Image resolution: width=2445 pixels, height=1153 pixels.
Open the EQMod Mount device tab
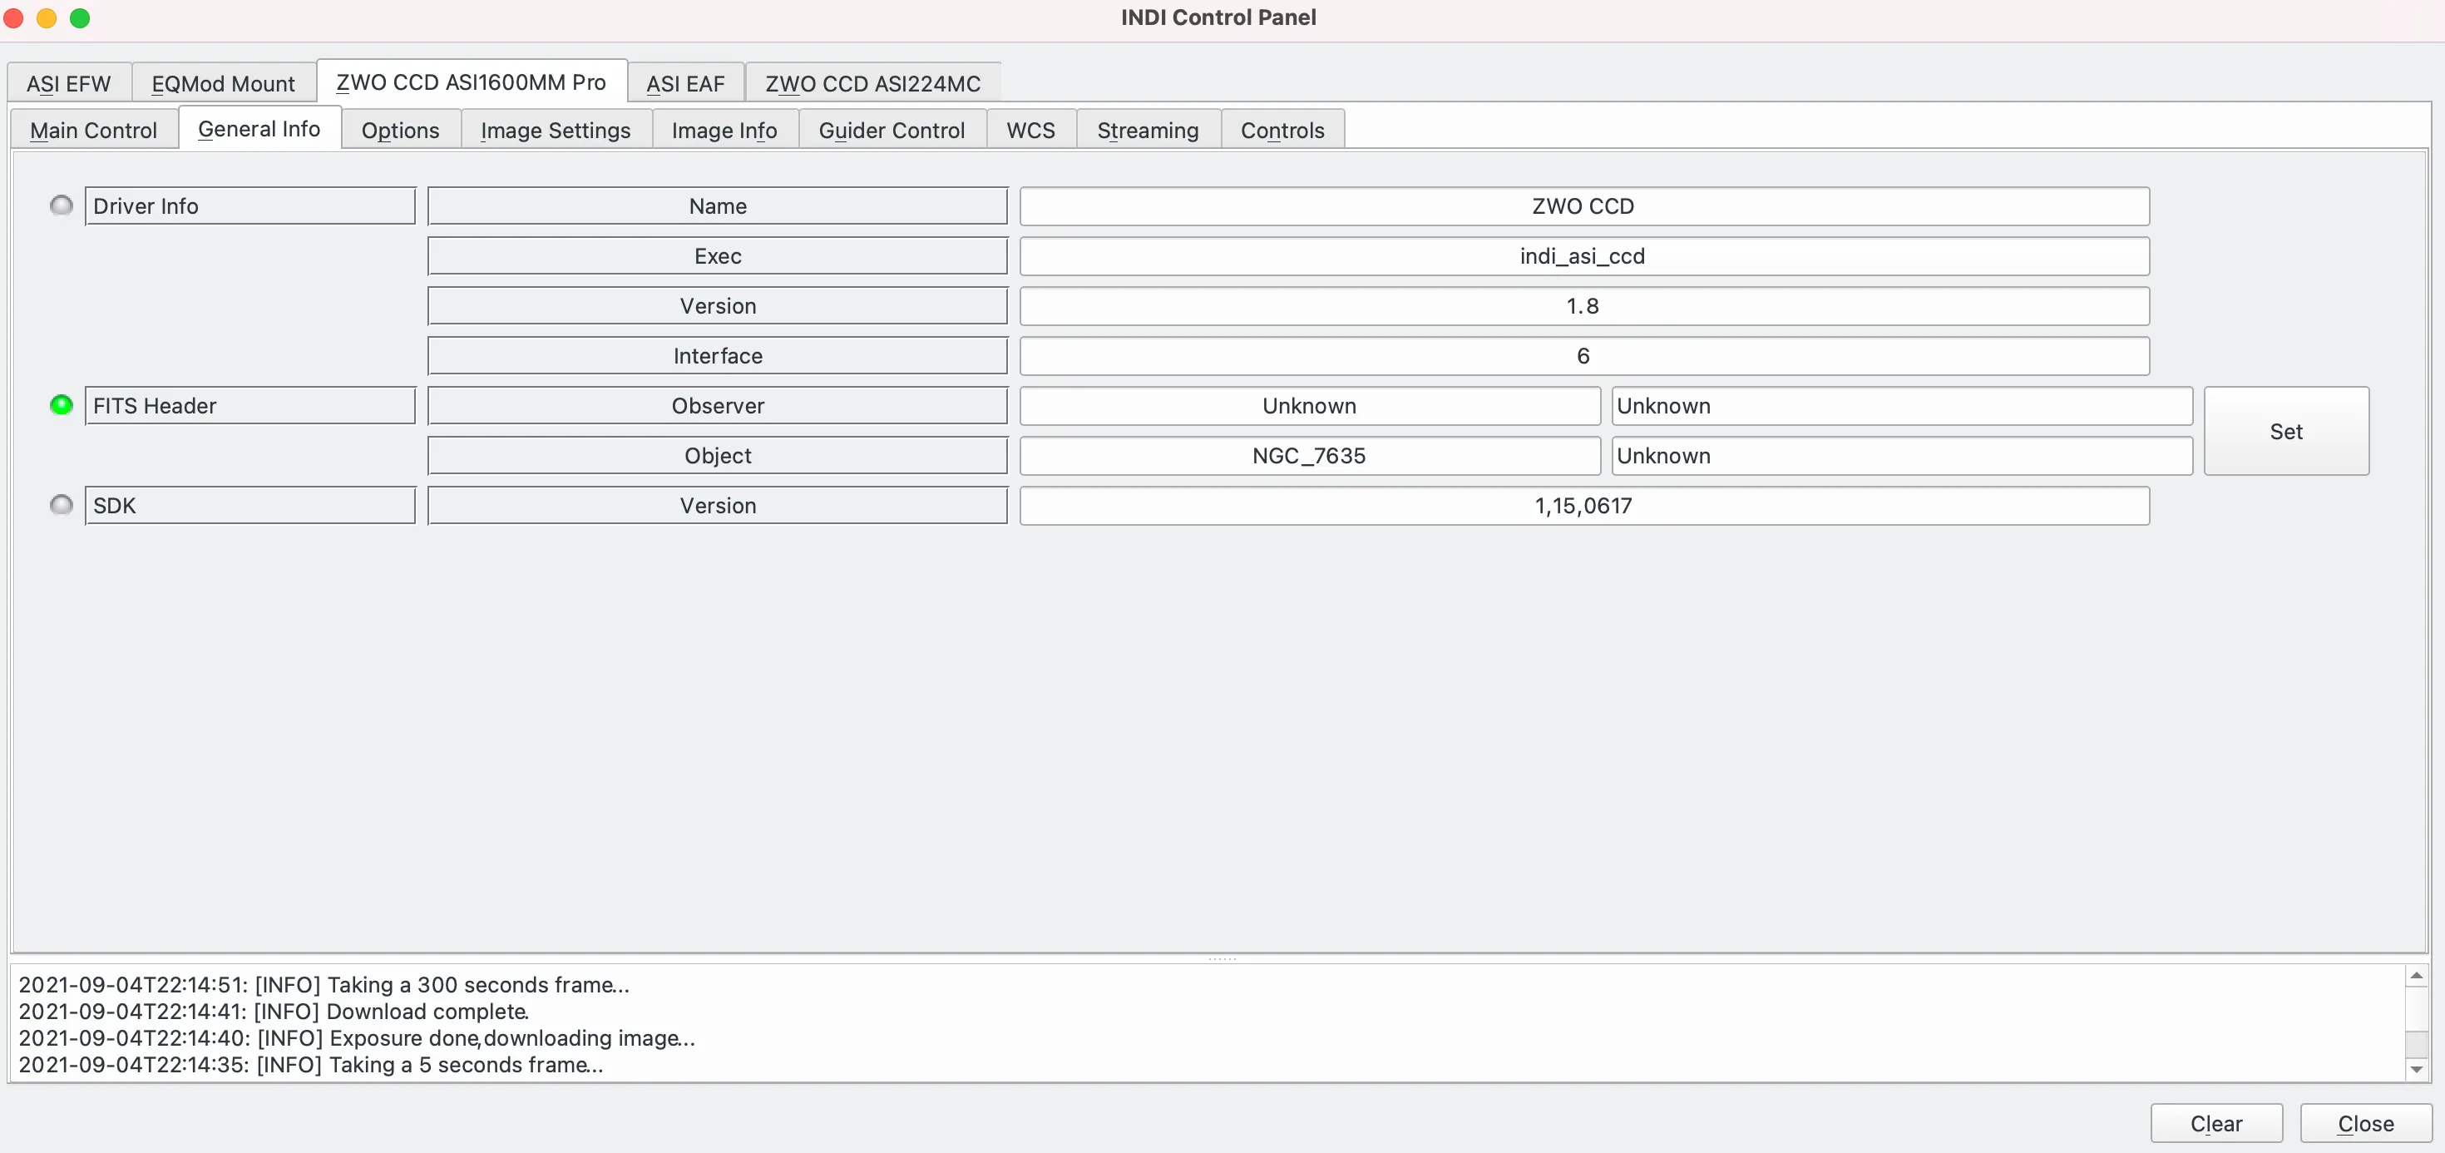(223, 83)
